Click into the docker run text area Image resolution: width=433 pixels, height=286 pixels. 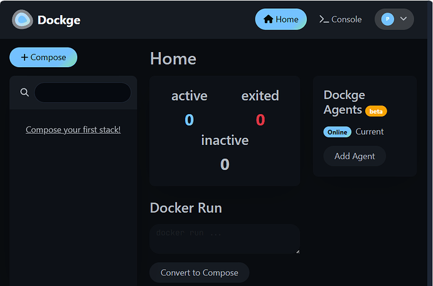tap(224, 238)
